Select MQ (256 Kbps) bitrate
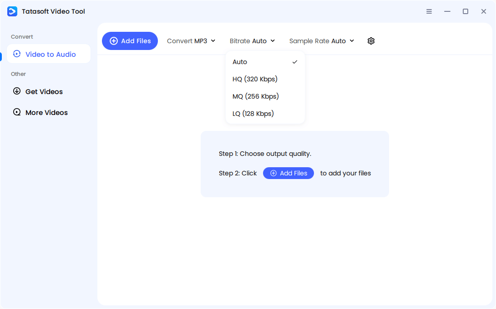 click(256, 96)
